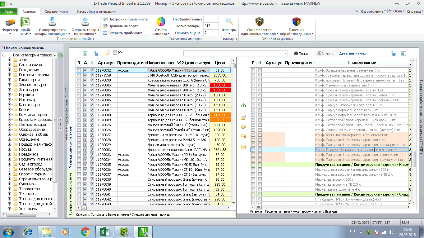Image resolution: width=424 pixels, height=238 pixels.
Task: Expand the Текстиль category node
Action: (x=9, y=194)
